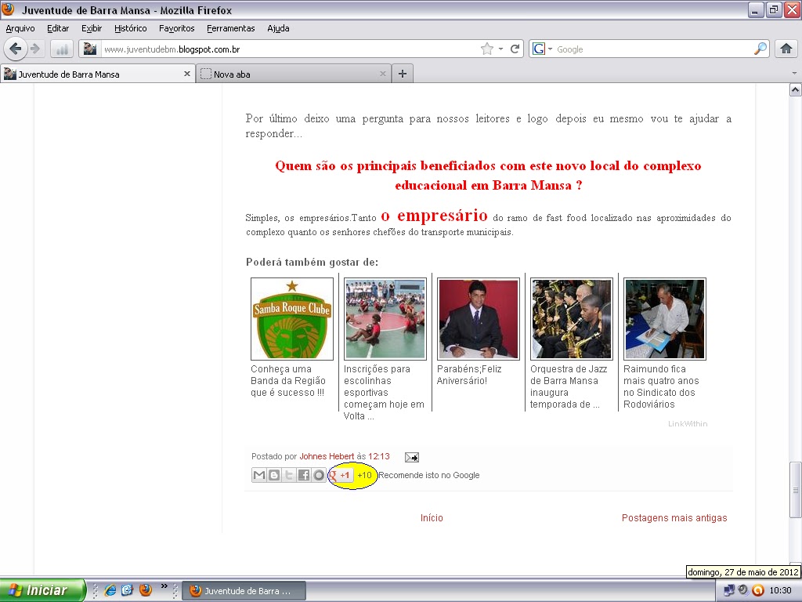Run search with the magnifier icon
This screenshot has width=802, height=602.
(760, 49)
